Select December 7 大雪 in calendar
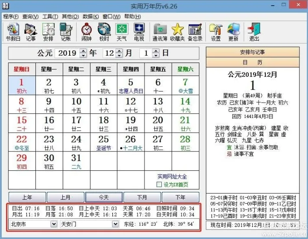 tap(186, 85)
